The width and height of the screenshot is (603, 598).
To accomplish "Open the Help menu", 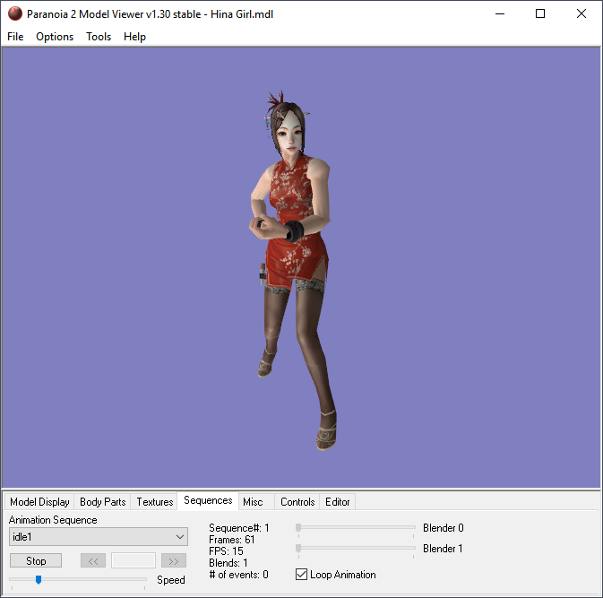I will (134, 37).
